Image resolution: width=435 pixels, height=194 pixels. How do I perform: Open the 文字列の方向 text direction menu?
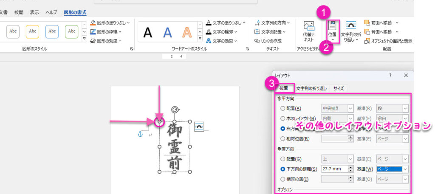[272, 23]
